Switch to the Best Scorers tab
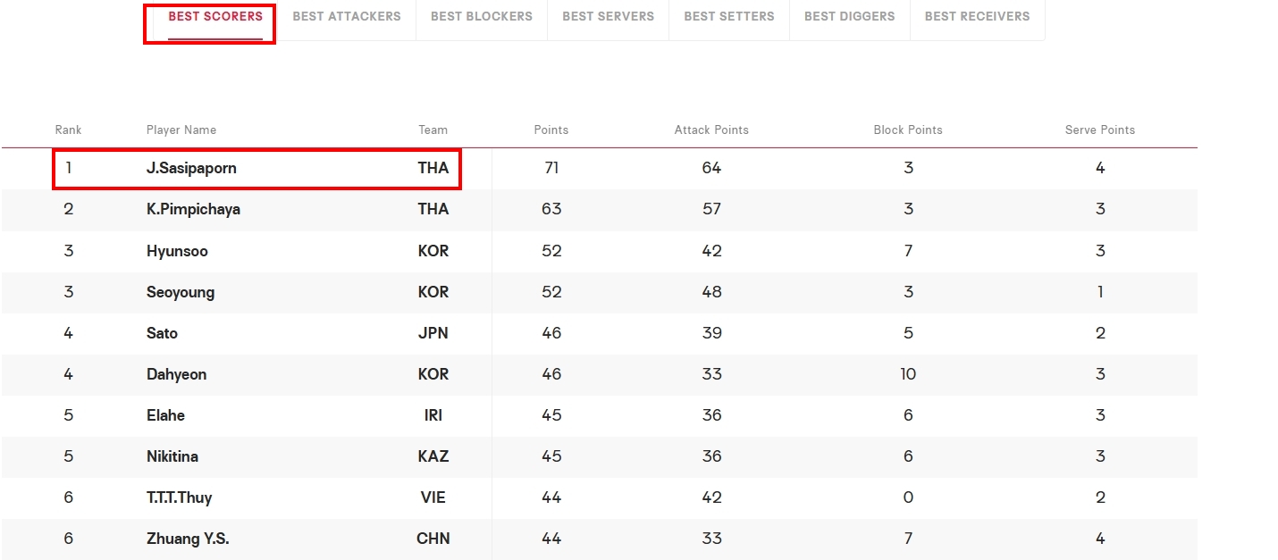Screen dimensions: 1278x560 click(x=215, y=17)
